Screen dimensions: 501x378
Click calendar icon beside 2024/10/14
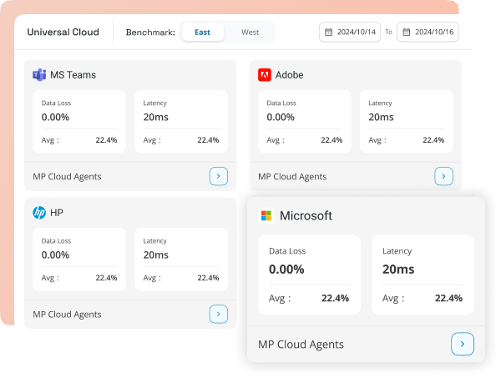pyautogui.click(x=328, y=33)
